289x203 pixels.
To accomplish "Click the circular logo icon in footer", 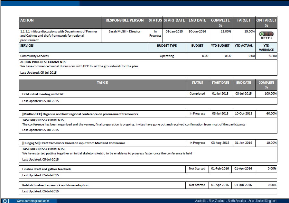I will point(5,201).
